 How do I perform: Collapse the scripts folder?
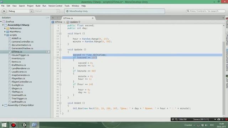(5, 35)
